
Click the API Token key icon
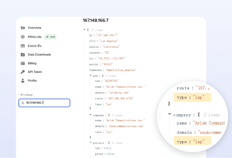click(x=23, y=72)
